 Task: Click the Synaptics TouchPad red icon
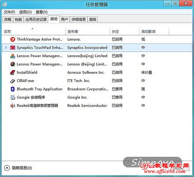[x=13, y=48]
